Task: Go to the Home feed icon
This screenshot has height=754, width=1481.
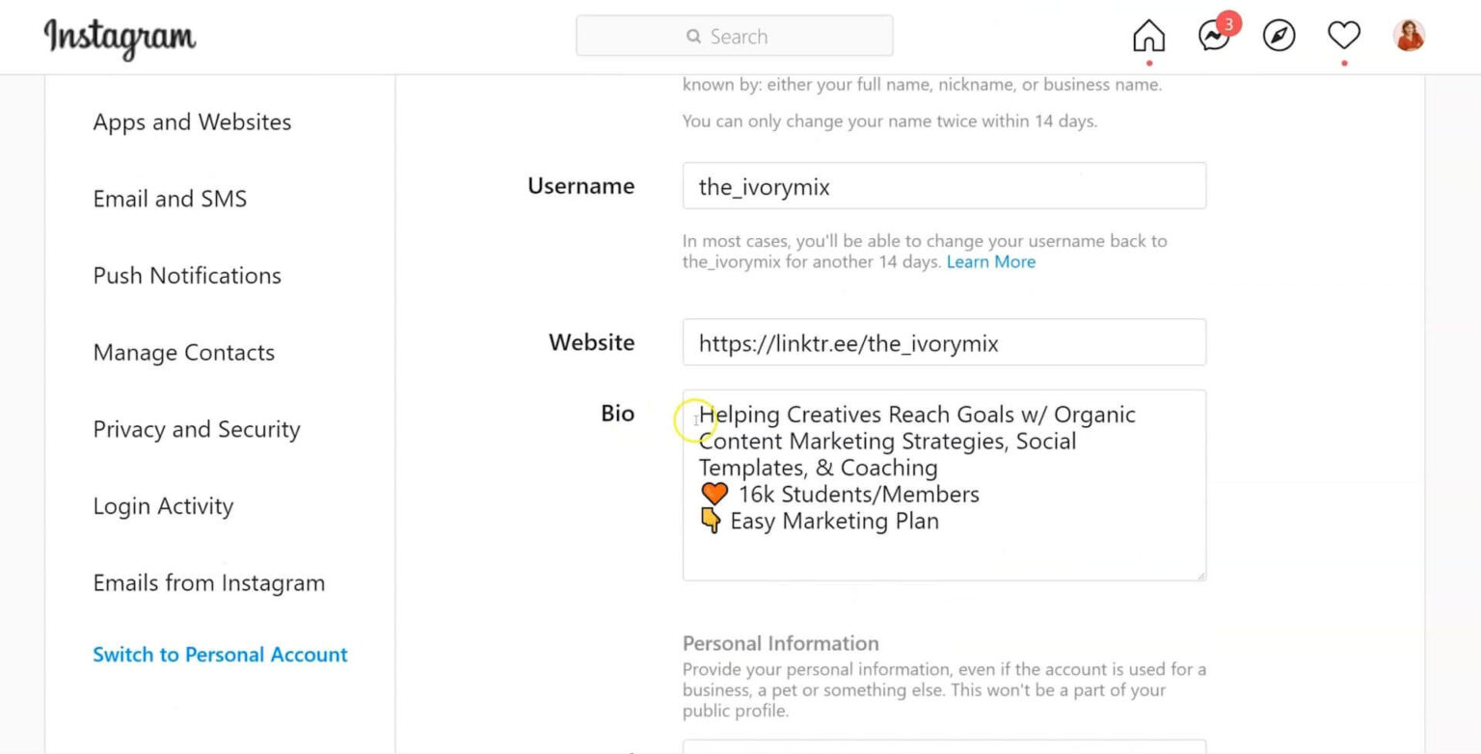Action: click(x=1148, y=37)
